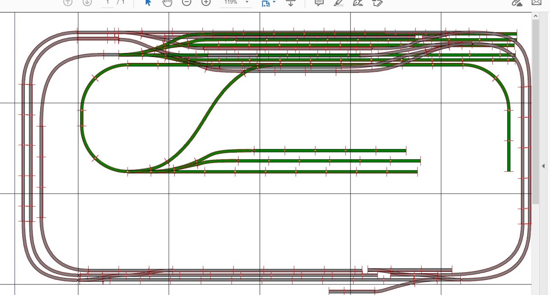Image resolution: width=550 pixels, height=295 pixels.
Task: Go to the next page arrow
Action: (87, 2)
